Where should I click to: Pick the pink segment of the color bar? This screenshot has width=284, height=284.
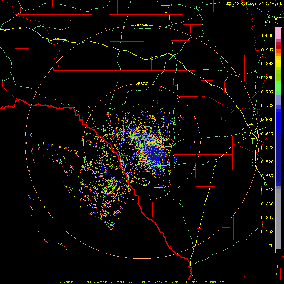click(279, 34)
